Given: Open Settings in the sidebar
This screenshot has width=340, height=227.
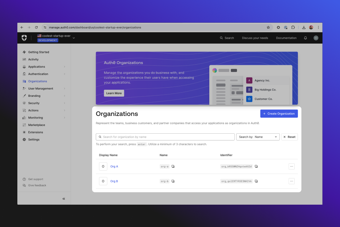Looking at the screenshot, I should pyautogui.click(x=34, y=139).
